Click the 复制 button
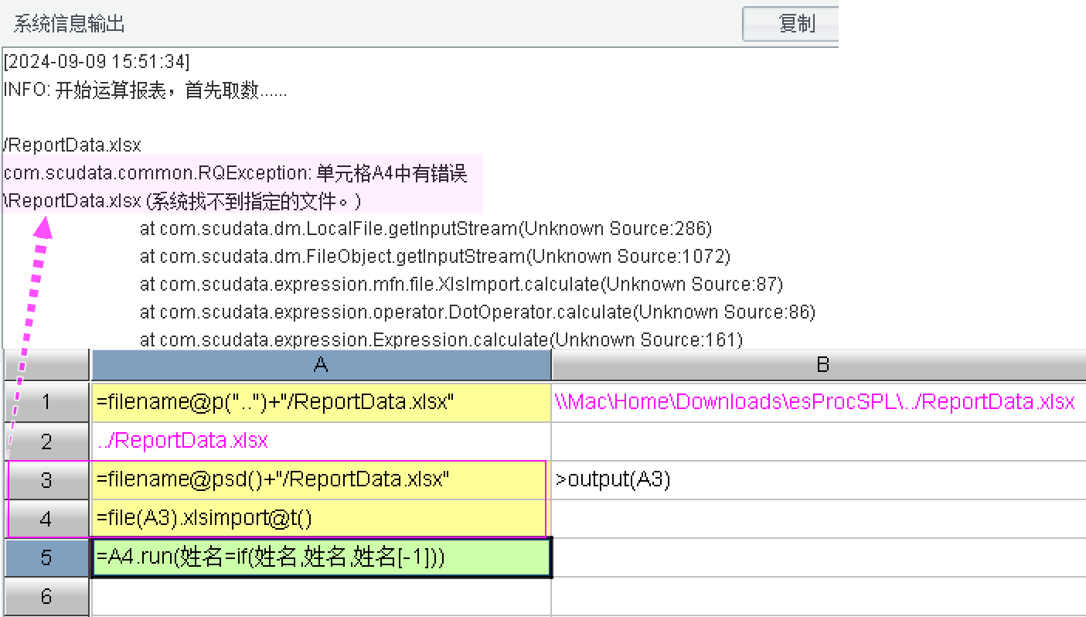Viewport: 1086px width, 617px height. click(791, 24)
